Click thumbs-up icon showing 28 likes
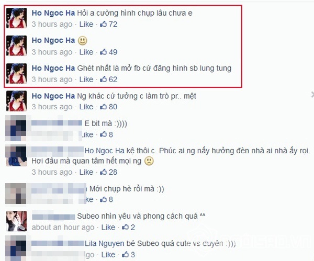Viewport: 314px width, 261px height. pos(103,172)
